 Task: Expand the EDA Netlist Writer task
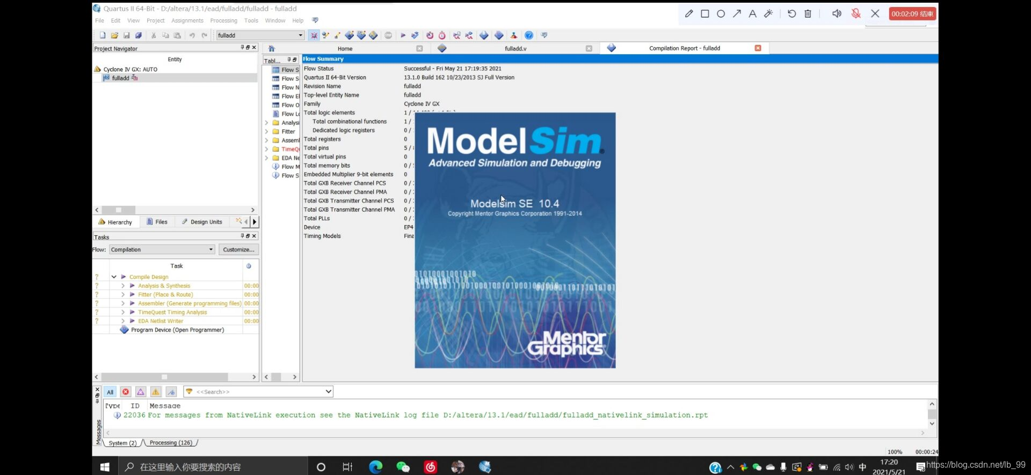click(x=123, y=321)
